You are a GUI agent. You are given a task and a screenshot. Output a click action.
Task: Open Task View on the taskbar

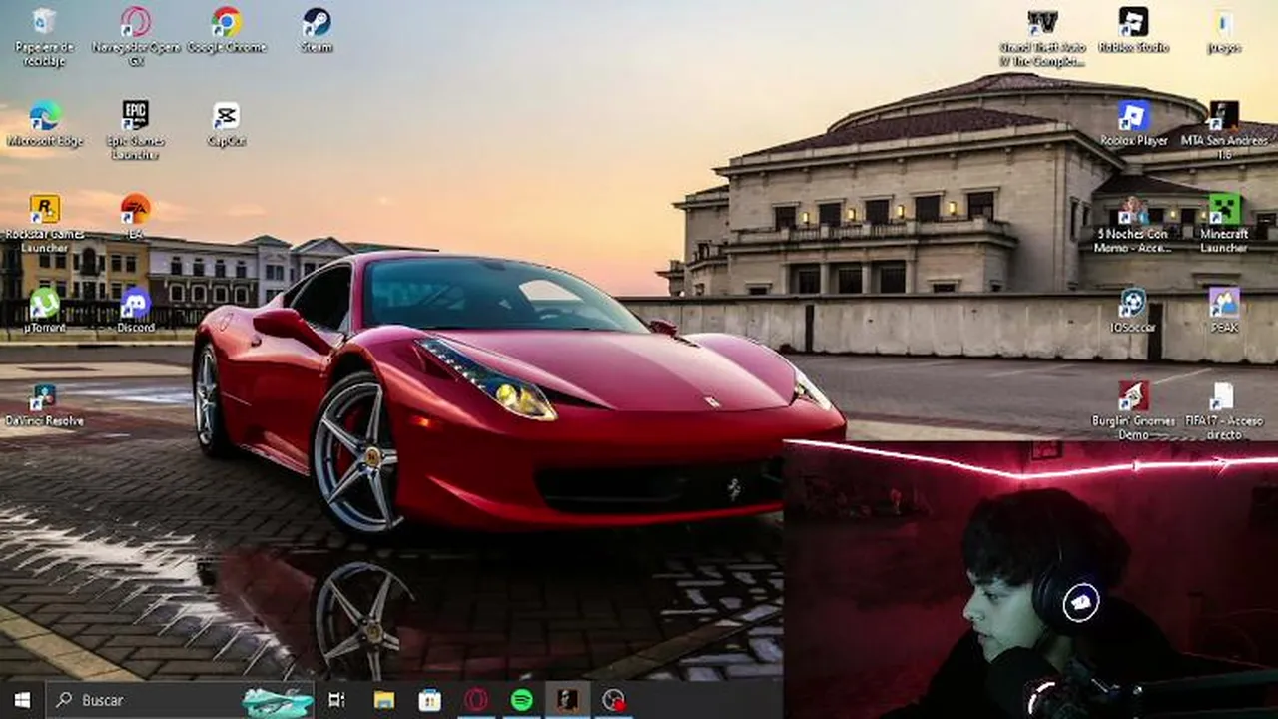pyautogui.click(x=336, y=700)
